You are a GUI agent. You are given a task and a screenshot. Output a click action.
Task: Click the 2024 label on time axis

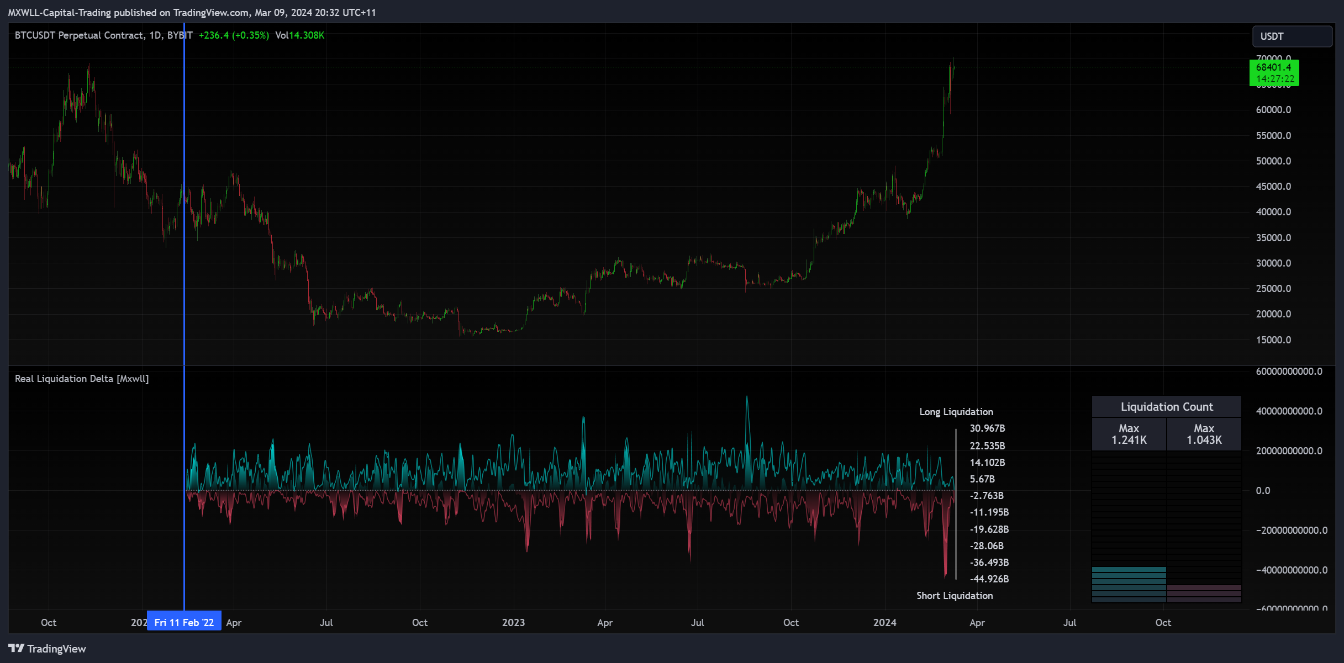click(x=884, y=623)
